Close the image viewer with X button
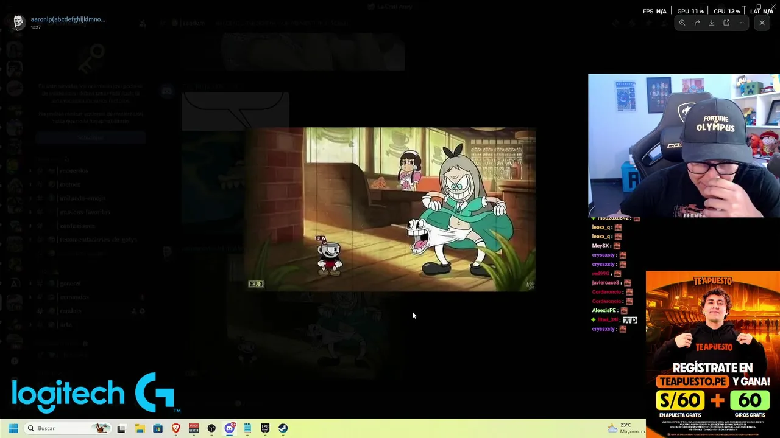This screenshot has height=438, width=780. click(762, 23)
